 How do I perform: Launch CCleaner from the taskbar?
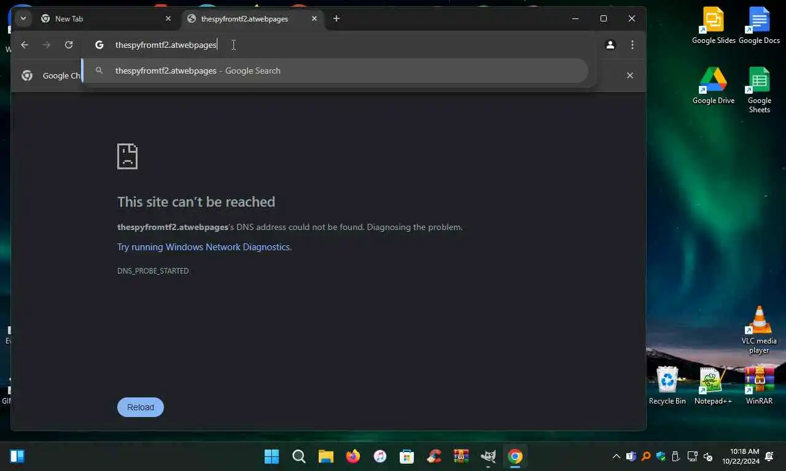pyautogui.click(x=434, y=456)
